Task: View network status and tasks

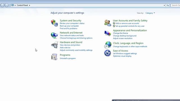Action: tap(72, 36)
